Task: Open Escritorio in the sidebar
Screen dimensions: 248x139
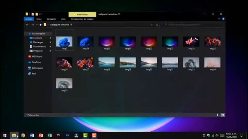Action: click(38, 38)
